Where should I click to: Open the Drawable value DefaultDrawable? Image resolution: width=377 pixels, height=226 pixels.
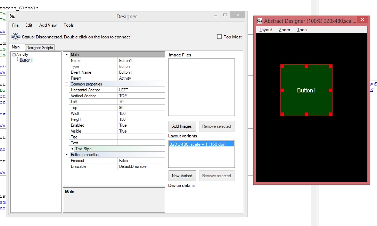141,166
